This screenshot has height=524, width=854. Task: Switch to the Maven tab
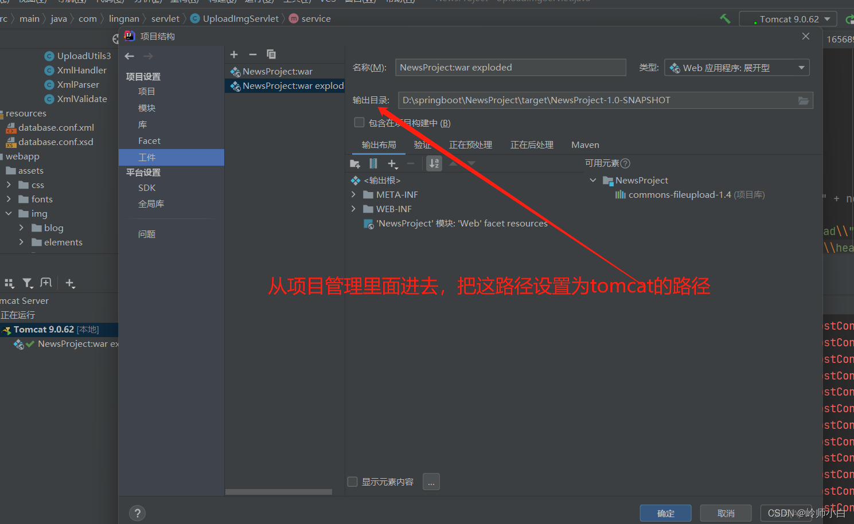(x=585, y=145)
